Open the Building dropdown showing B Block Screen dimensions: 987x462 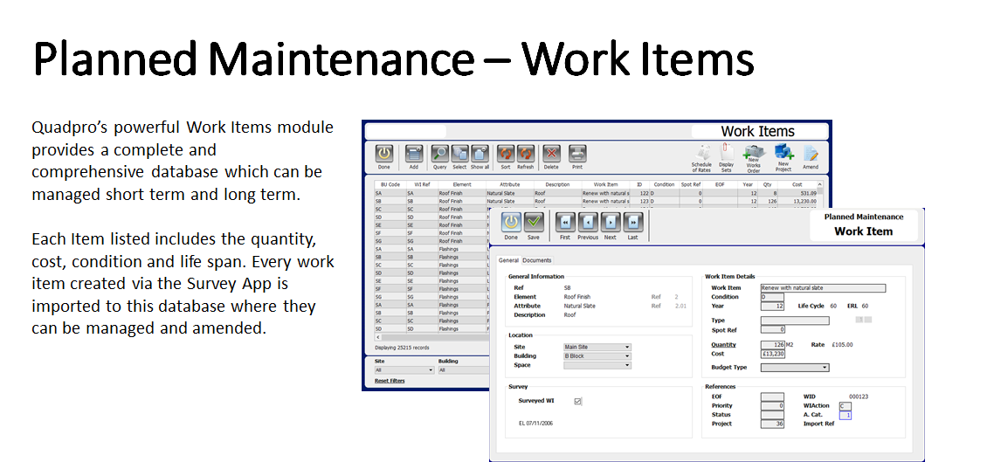[597, 355]
